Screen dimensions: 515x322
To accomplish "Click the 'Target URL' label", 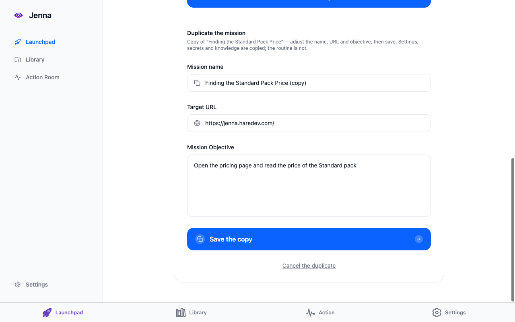I will [202, 107].
